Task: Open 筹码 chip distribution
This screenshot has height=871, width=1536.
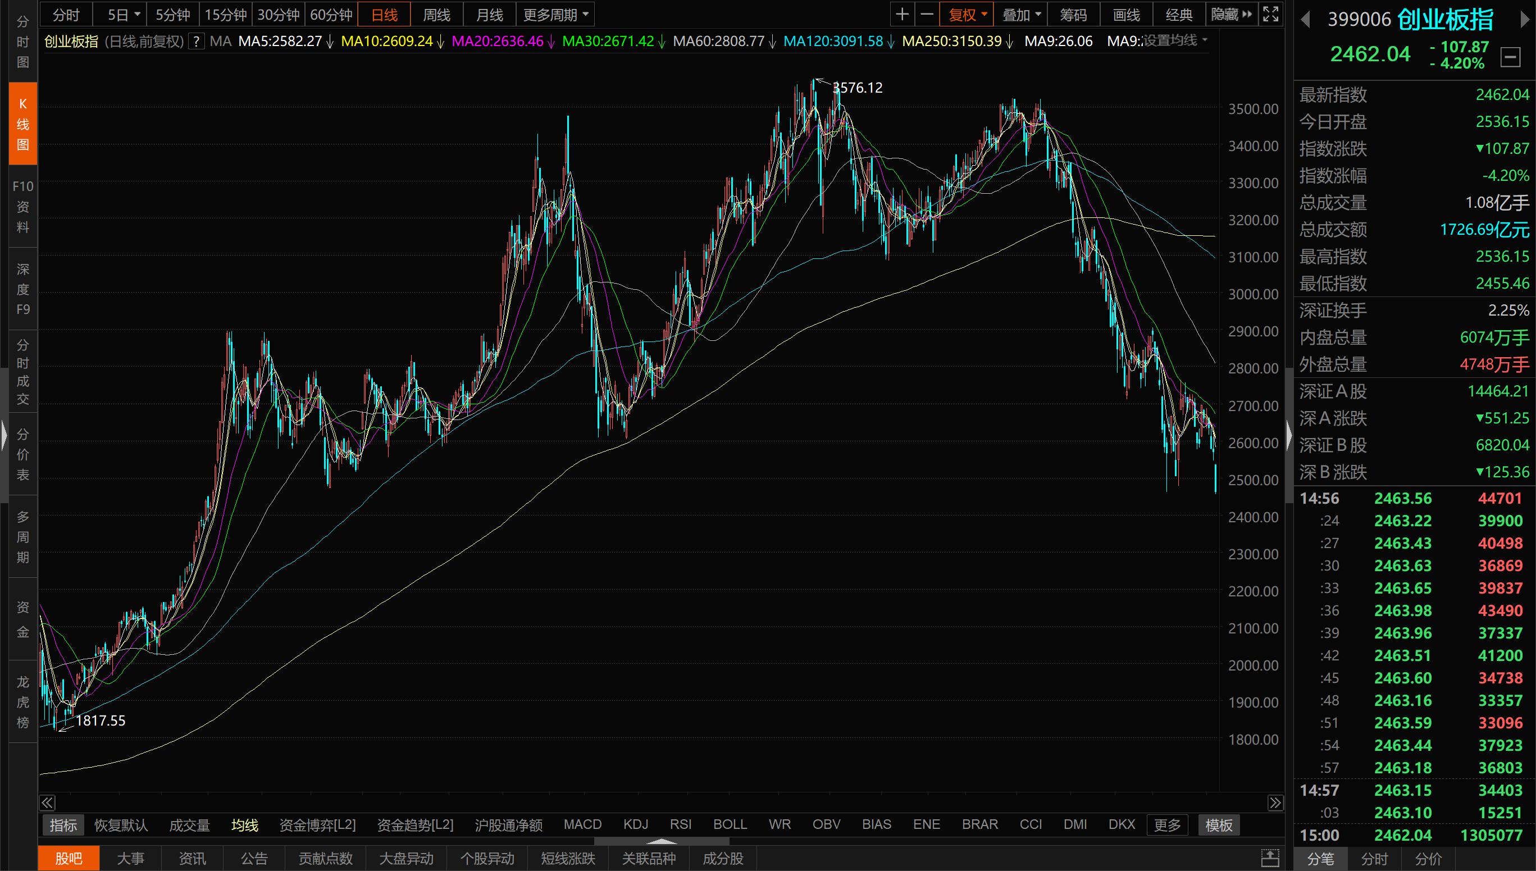Action: click(1073, 15)
